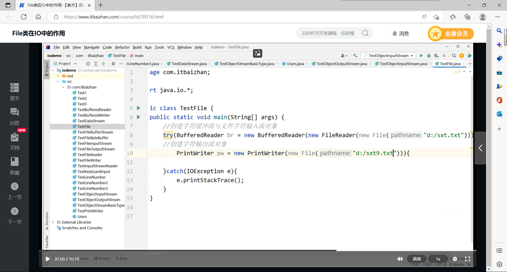Select Users class in project tree
Viewport: 507px width, 272px height.
[82, 217]
